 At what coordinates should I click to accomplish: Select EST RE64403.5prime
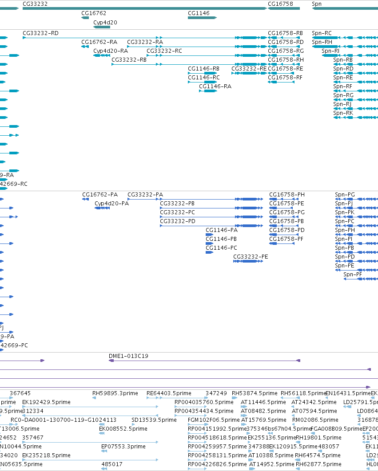click(x=169, y=393)
